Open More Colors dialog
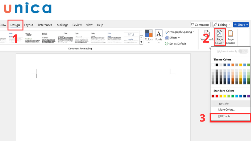 tap(231, 110)
